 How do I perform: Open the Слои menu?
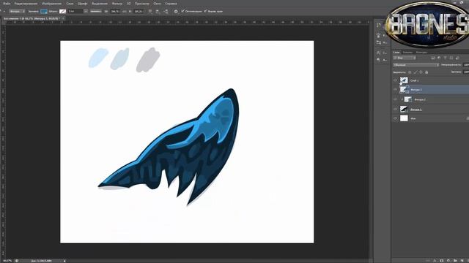pyautogui.click(x=70, y=4)
